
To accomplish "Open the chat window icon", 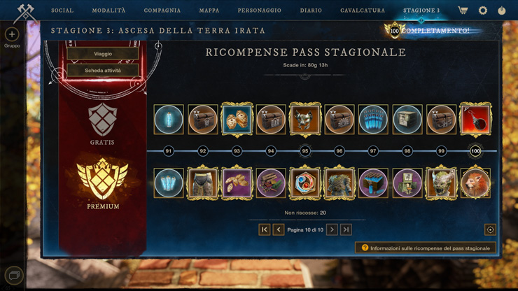I will click(14, 275).
